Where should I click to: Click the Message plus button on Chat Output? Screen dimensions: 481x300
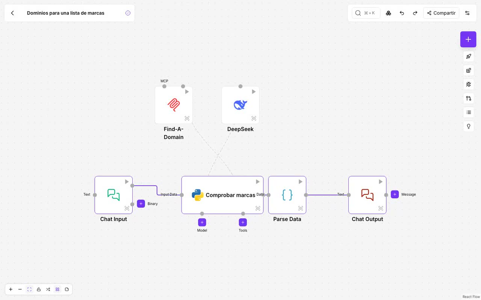coord(395,194)
